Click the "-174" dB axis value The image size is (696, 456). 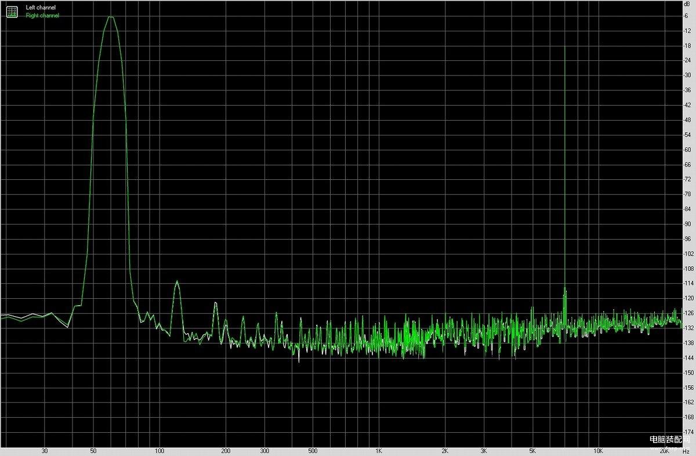click(688, 432)
